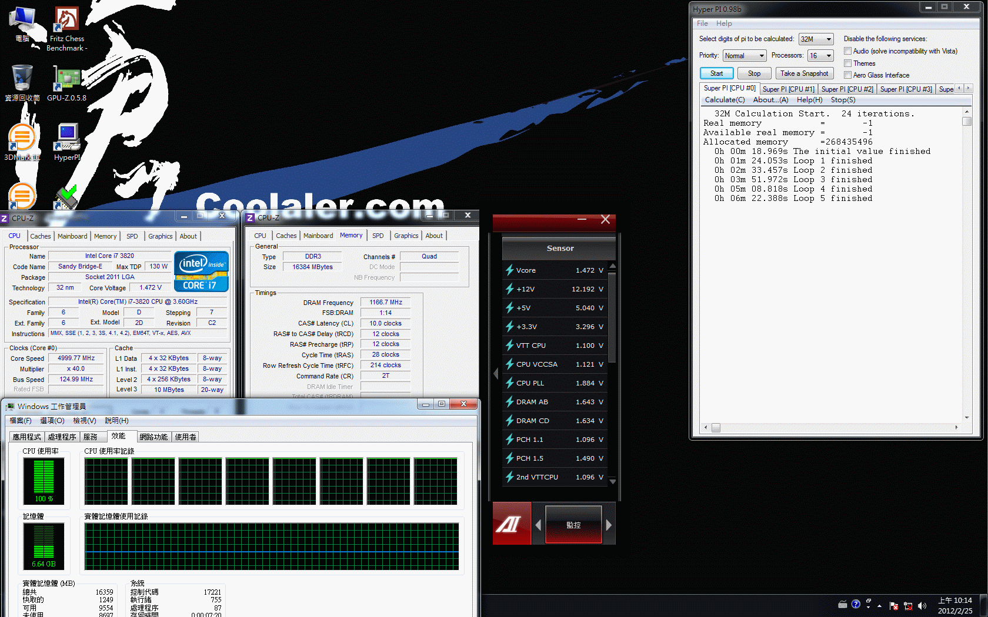Click the +12V lightning bolt icon
This screenshot has width=988, height=617.
tap(509, 289)
